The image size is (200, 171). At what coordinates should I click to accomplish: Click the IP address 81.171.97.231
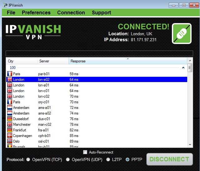[x=144, y=40]
